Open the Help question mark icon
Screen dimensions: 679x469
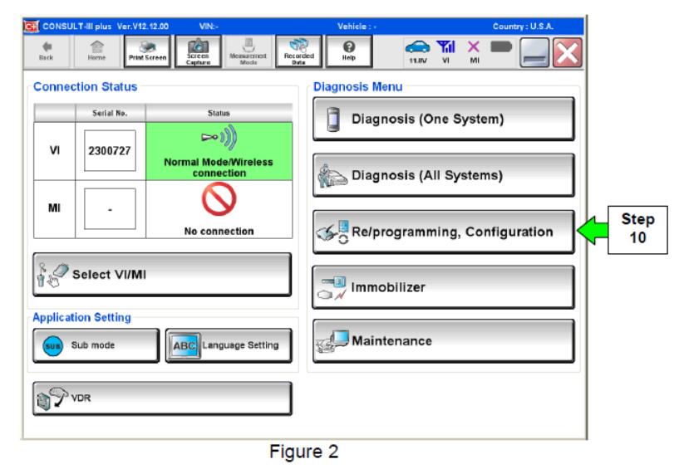[x=349, y=51]
